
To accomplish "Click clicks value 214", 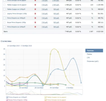I will click(92, 5).
